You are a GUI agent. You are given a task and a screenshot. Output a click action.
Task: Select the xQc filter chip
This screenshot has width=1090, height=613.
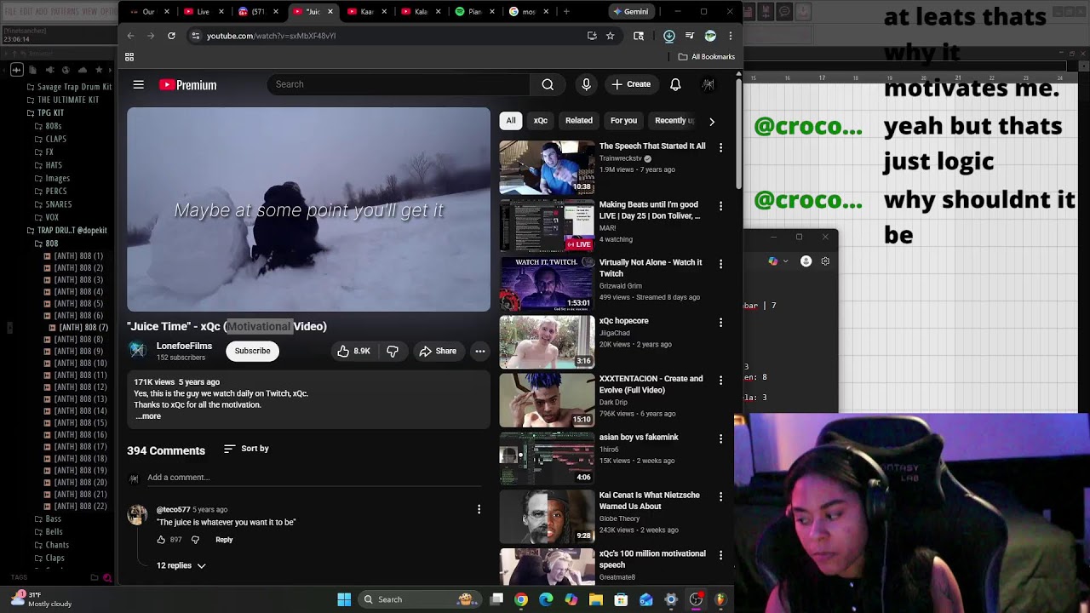pos(541,121)
